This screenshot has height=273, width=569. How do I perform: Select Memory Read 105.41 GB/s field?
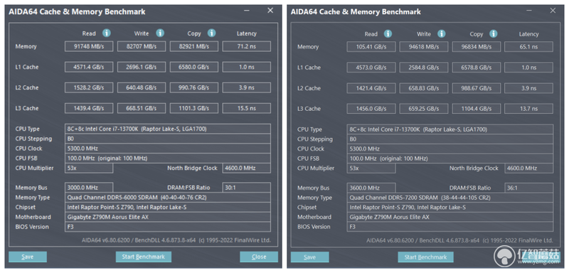371,47
